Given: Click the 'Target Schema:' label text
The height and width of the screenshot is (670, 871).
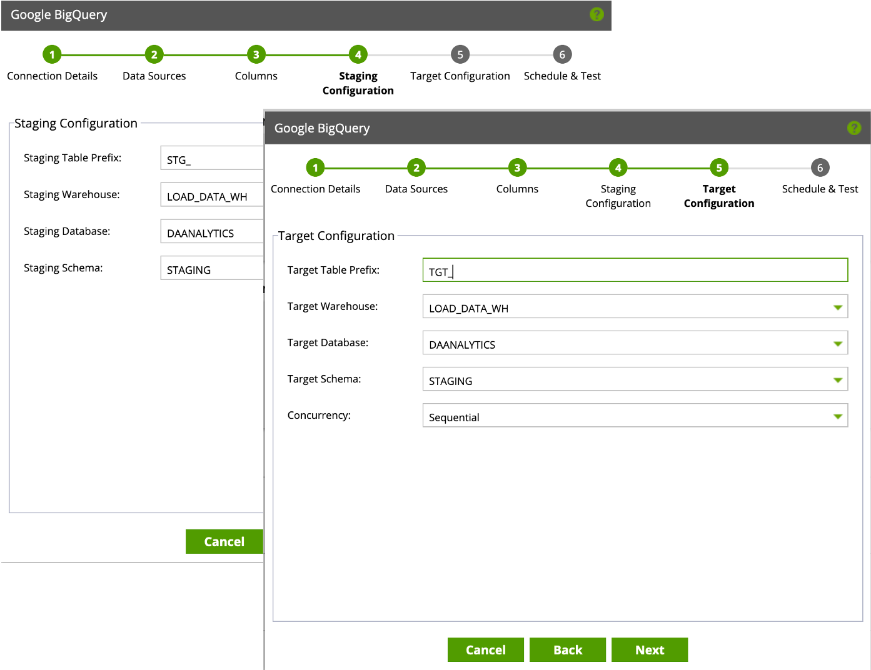Looking at the screenshot, I should click(324, 379).
